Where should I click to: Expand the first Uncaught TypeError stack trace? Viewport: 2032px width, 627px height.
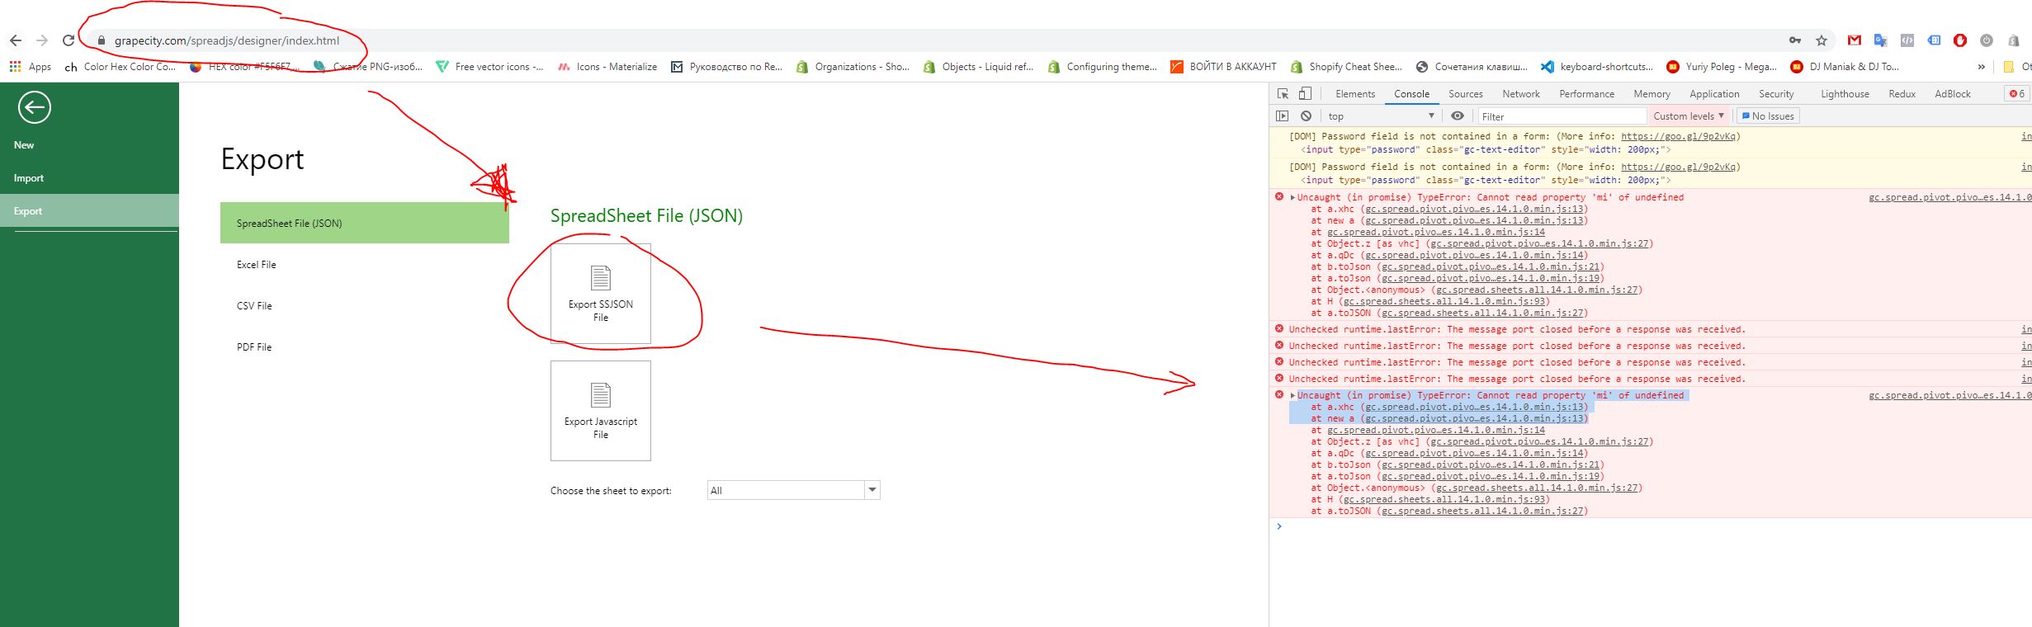click(1292, 198)
